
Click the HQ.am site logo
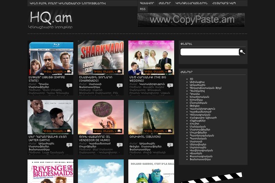click(51, 18)
